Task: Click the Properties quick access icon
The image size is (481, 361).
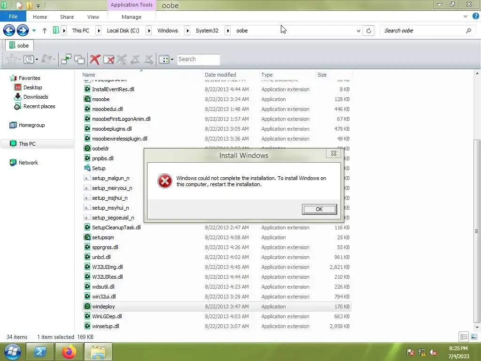Action: 19,5
